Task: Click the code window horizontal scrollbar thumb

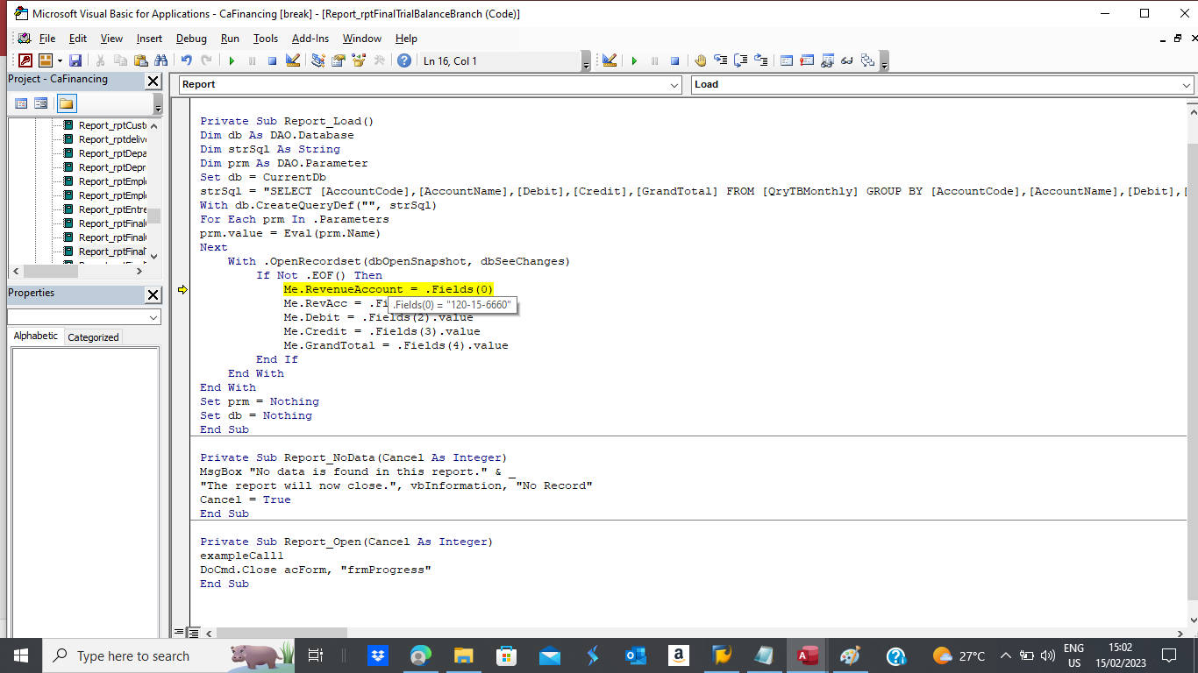Action: pos(282,633)
